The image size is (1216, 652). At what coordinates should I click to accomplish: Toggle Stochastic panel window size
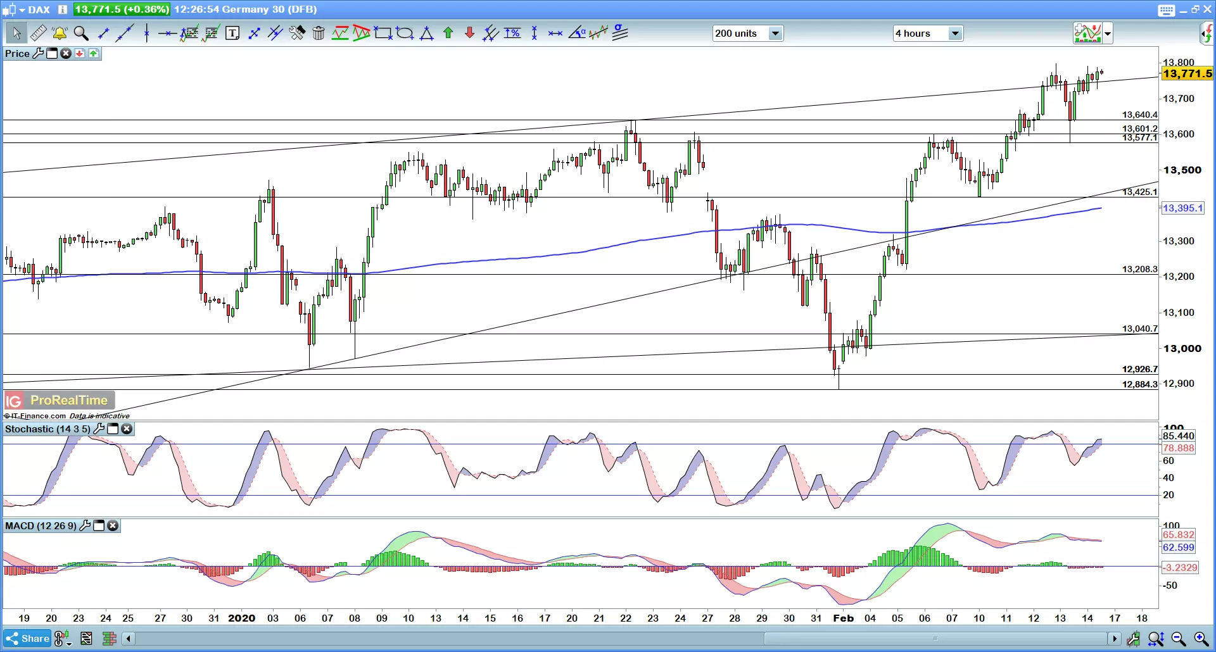[x=113, y=429]
